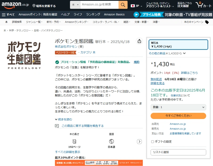Screen dimensions: 213x166
Task: Open the 注文履歴 returns and orders link
Action: [184, 5]
